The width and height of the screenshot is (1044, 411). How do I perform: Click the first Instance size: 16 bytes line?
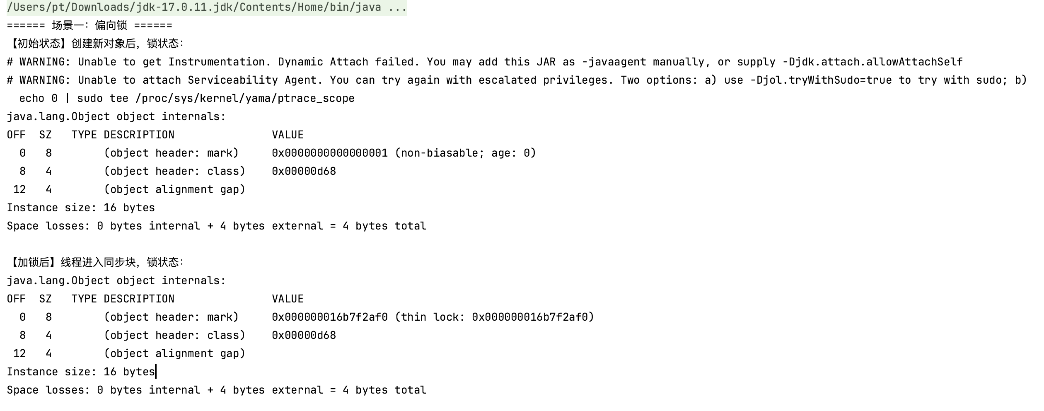tap(81, 208)
